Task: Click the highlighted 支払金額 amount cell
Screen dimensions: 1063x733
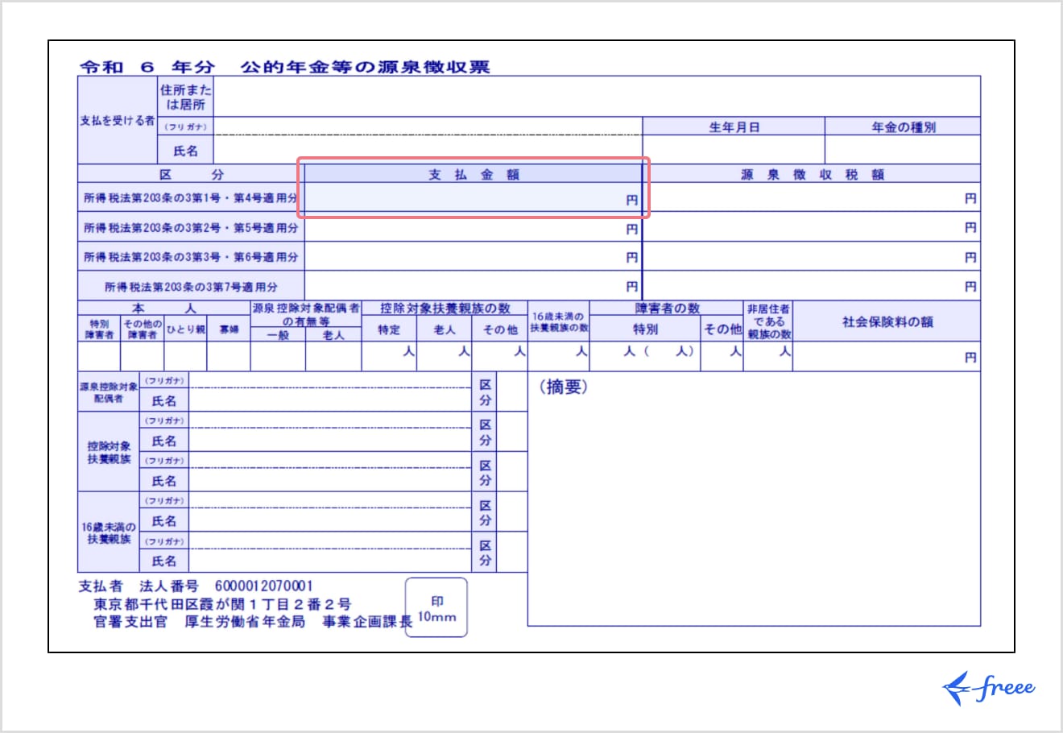Action: [473, 198]
